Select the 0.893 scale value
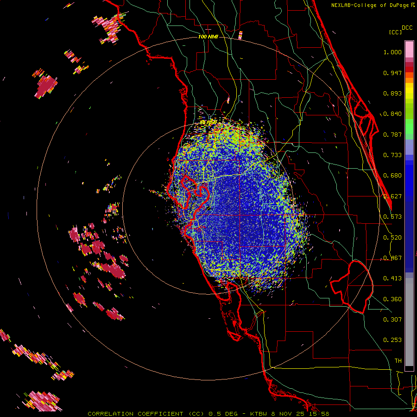Viewport: 417px width, 417px height. [x=392, y=93]
